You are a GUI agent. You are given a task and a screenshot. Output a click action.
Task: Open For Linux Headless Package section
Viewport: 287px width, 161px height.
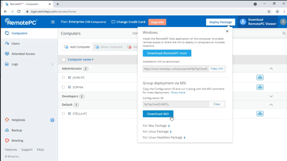(164, 137)
